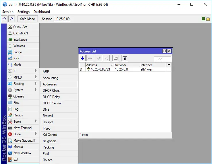212x164 pixels.
Task: Click the Disable cross button in Address List
Action: point(106,58)
